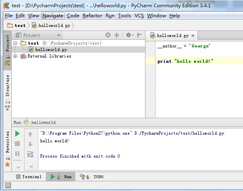Open the Code menu
This screenshot has height=191, width=243.
(73, 16)
